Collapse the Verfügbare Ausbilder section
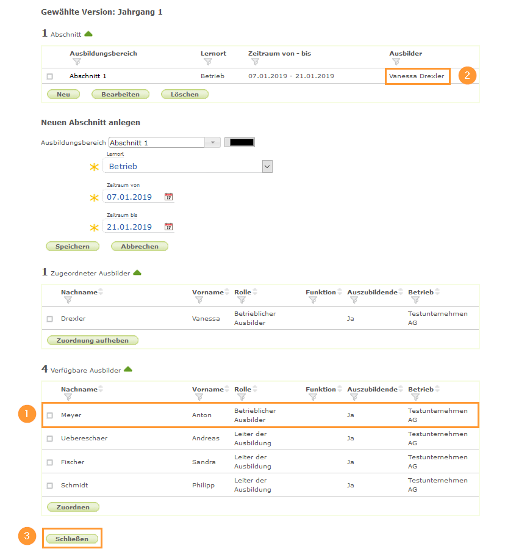This screenshot has height=557, width=505. coord(128,370)
